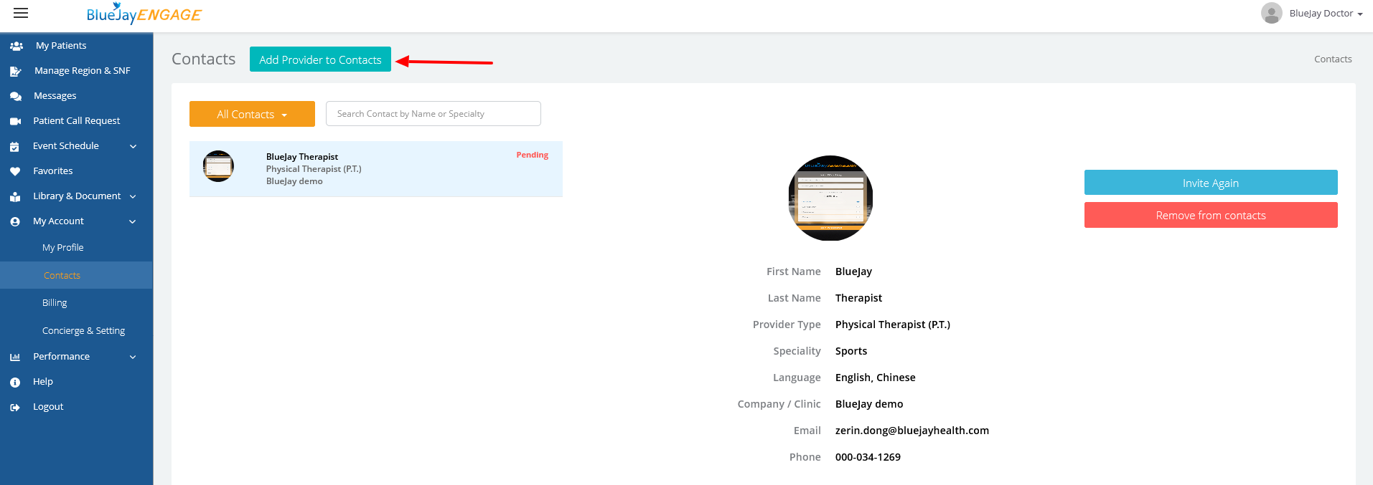
Task: Click the My Patients people icon
Action: point(17,46)
